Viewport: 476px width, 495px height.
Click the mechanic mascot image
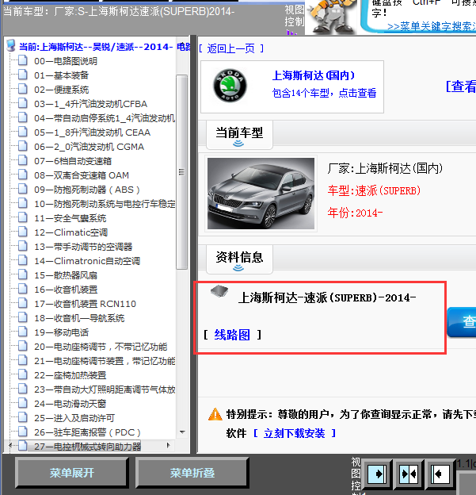[331, 17]
